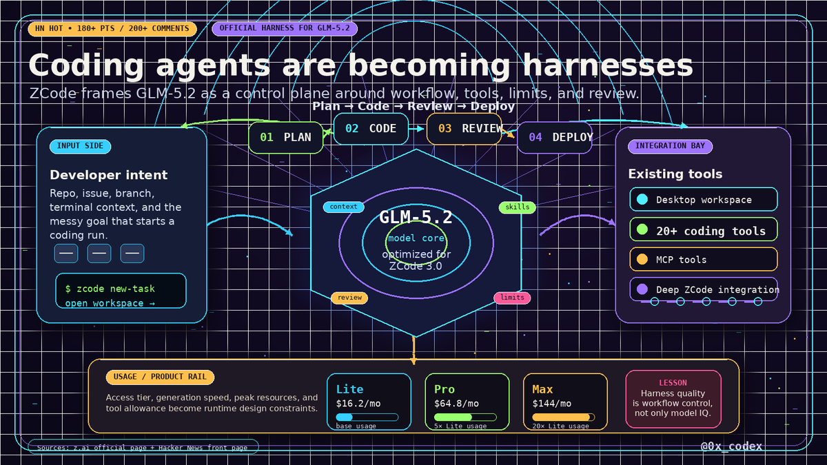Click the Lite usage progress bar
The width and height of the screenshot is (827, 465).
(367, 417)
